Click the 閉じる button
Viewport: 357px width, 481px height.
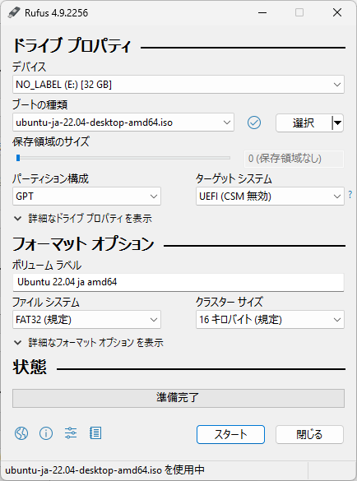pos(309,434)
